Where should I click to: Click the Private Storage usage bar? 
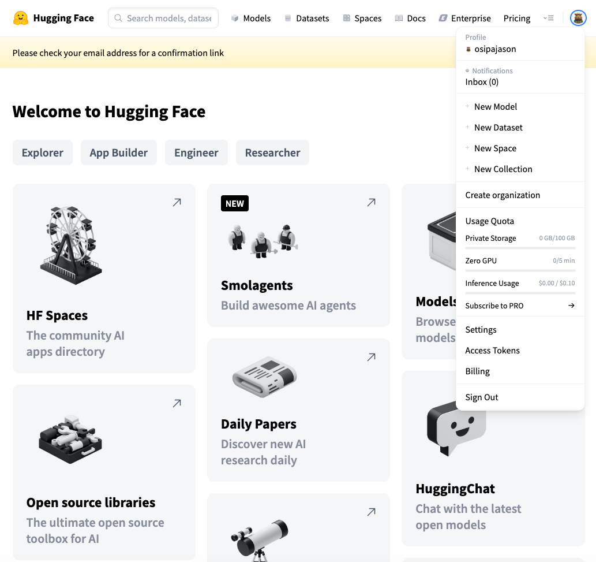click(x=520, y=248)
